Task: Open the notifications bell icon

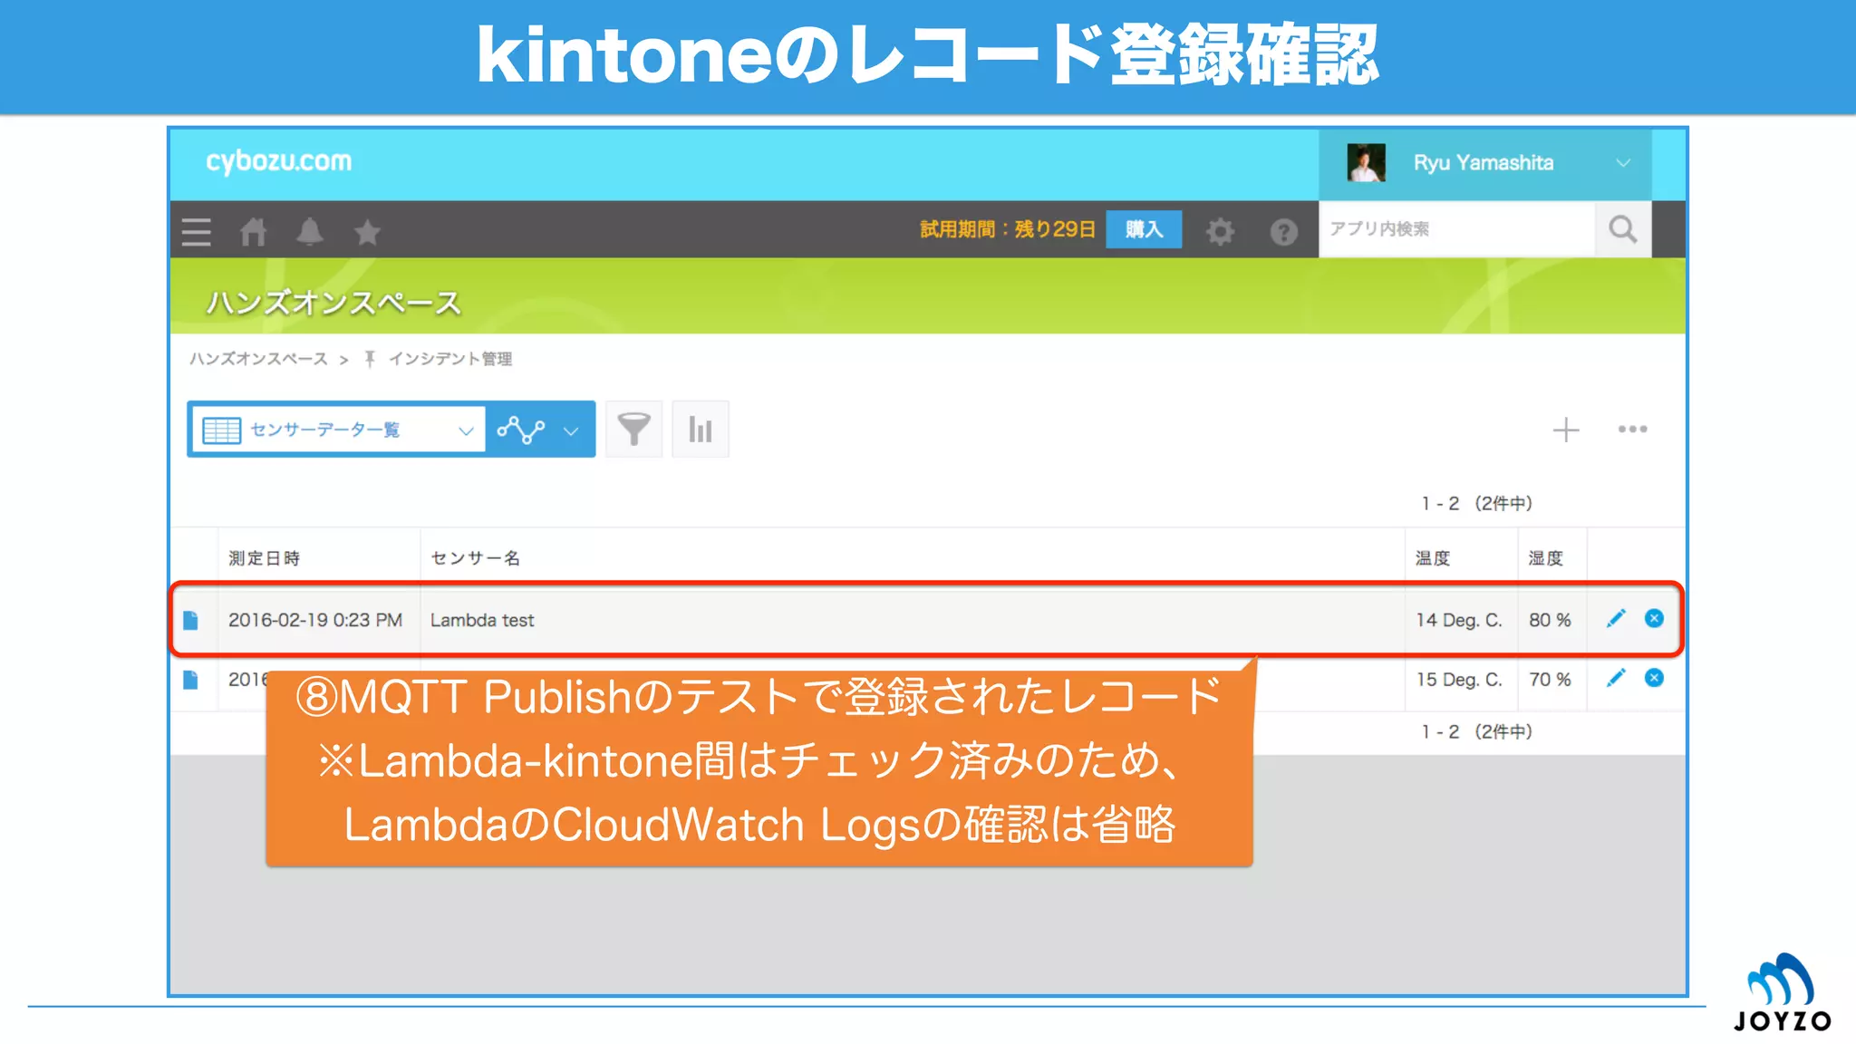Action: click(310, 232)
